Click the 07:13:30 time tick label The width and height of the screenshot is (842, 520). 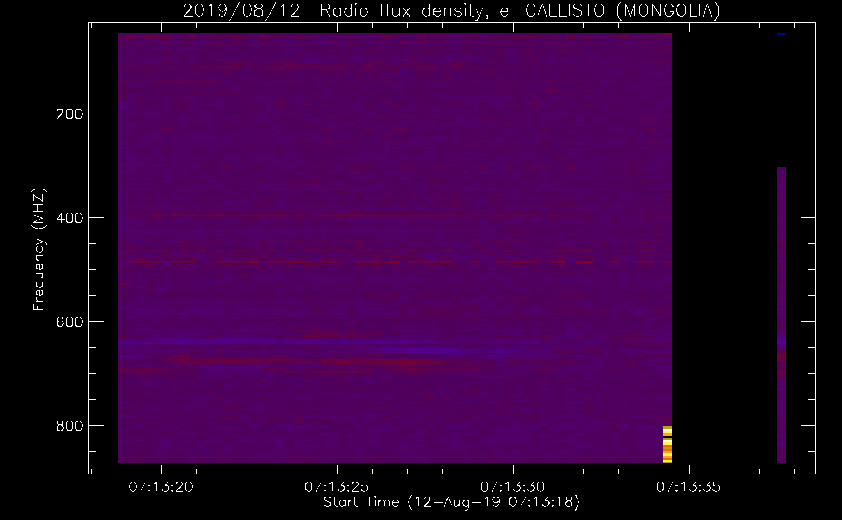513,487
